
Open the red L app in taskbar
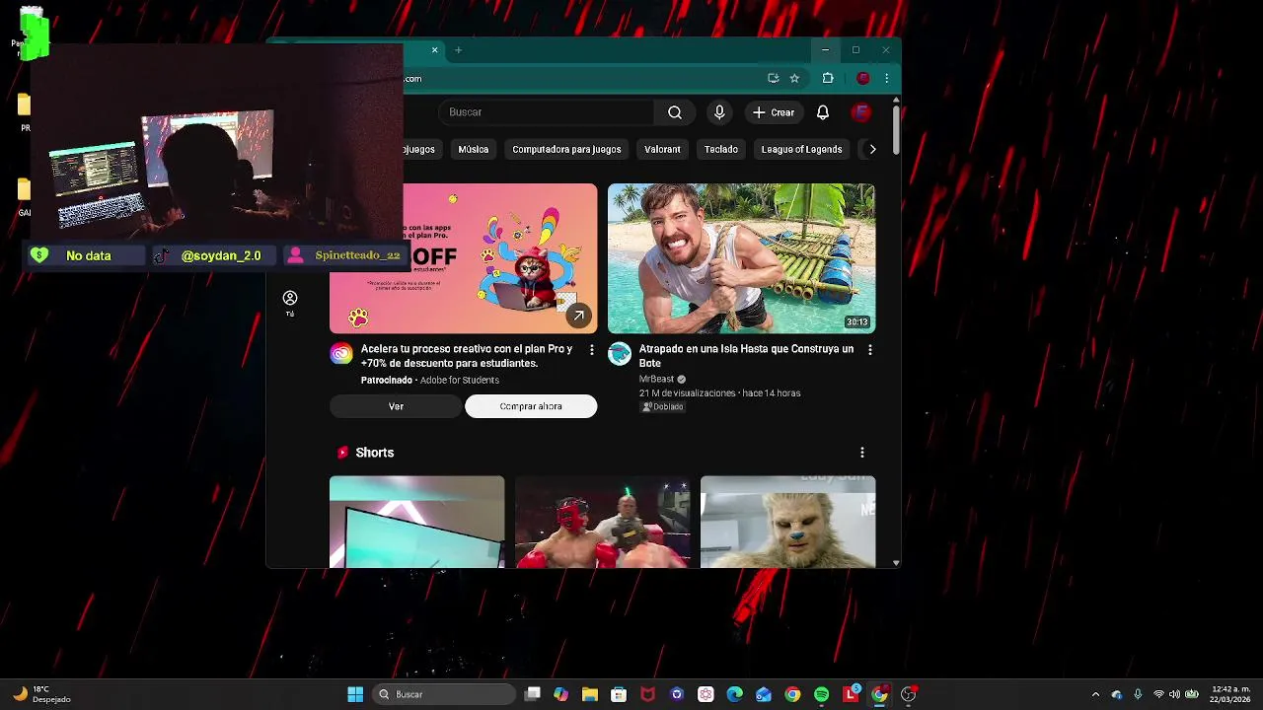coord(851,694)
